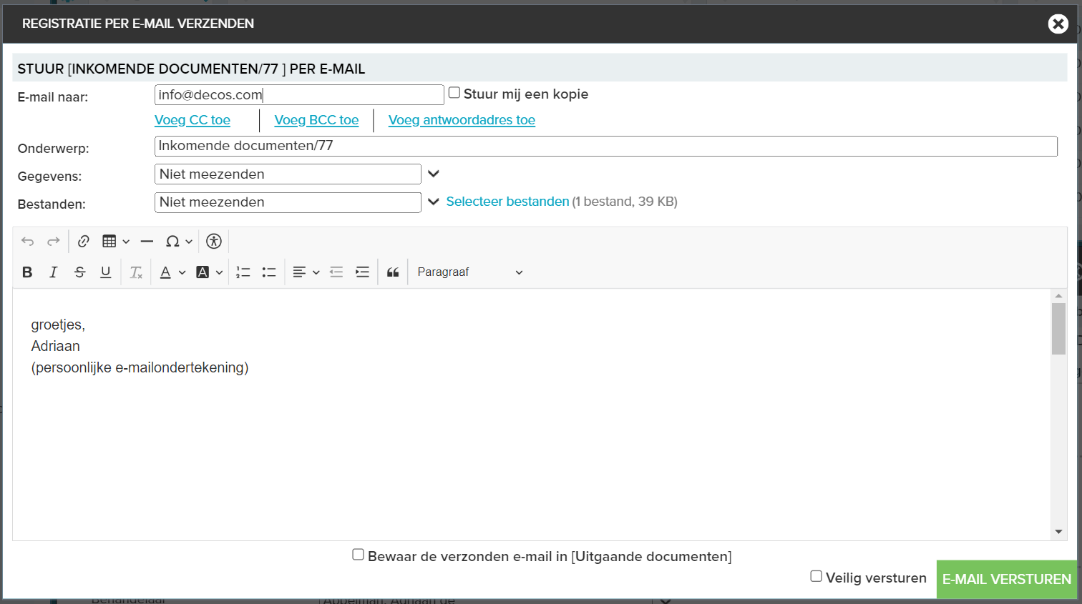
Task: Expand the Gegevens dropdown chevron
Action: click(x=434, y=174)
